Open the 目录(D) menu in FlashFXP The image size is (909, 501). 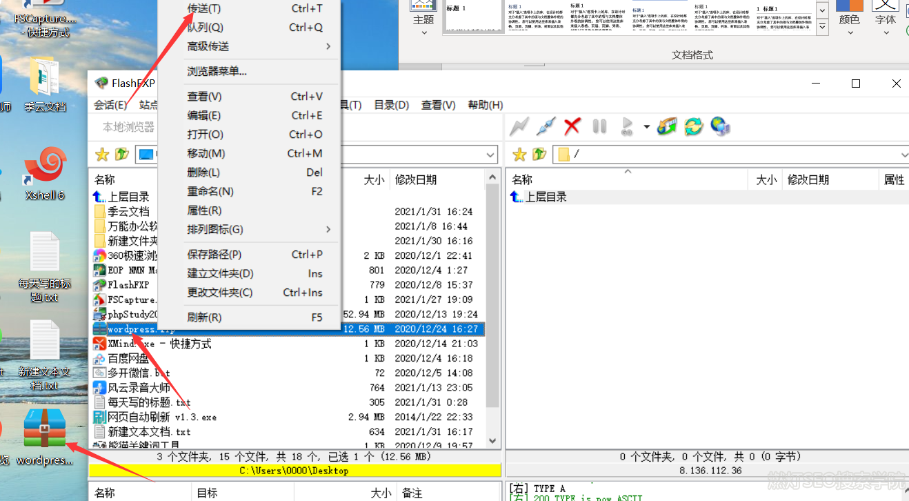point(391,105)
